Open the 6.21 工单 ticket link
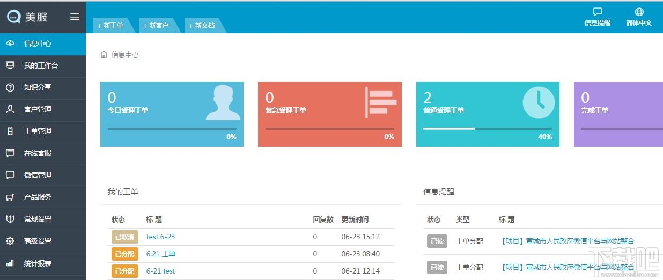 tap(160, 254)
